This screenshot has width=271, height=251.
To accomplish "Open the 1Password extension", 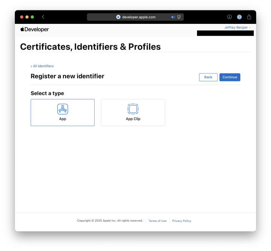I will coord(239,17).
